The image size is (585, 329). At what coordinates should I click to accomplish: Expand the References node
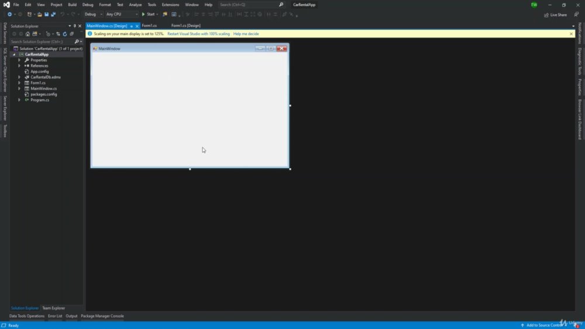pos(19,66)
